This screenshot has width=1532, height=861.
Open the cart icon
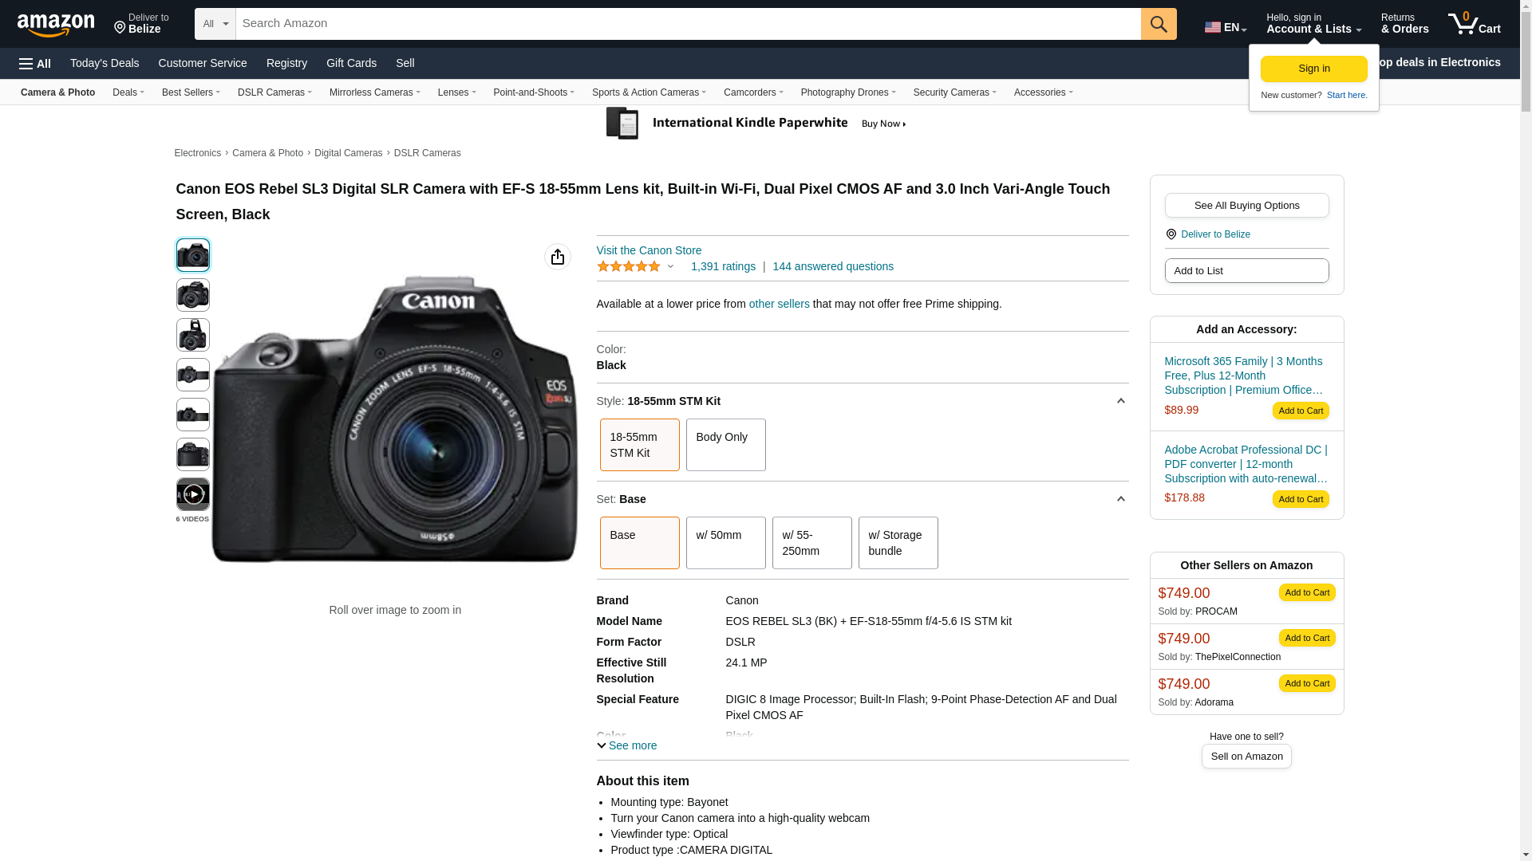[x=1474, y=24]
